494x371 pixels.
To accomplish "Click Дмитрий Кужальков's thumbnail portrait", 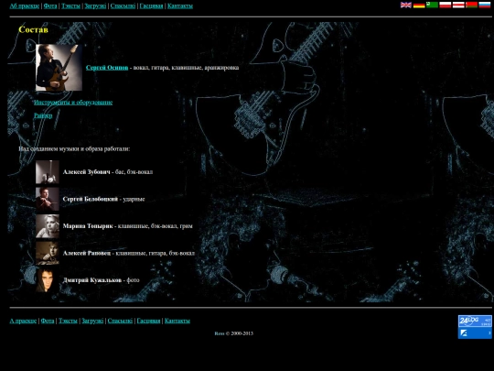I will (x=48, y=280).
